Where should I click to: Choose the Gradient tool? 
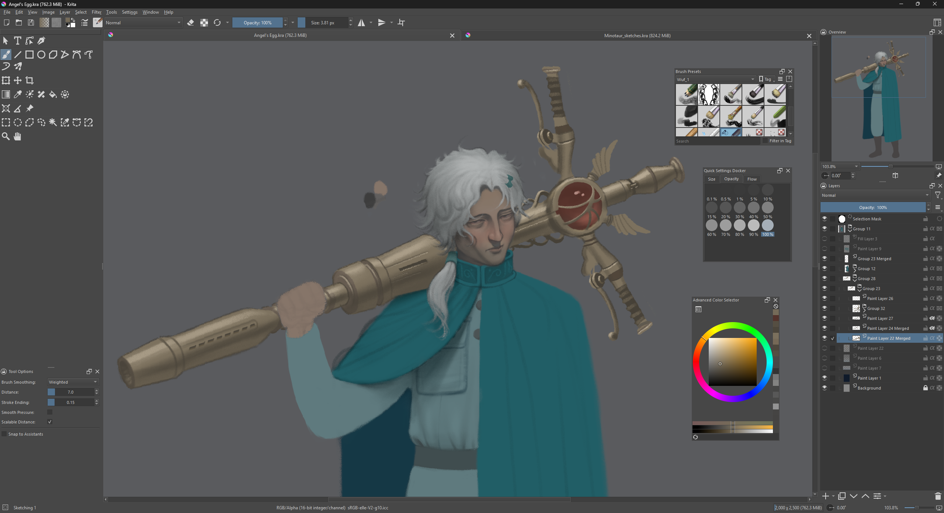(x=6, y=94)
